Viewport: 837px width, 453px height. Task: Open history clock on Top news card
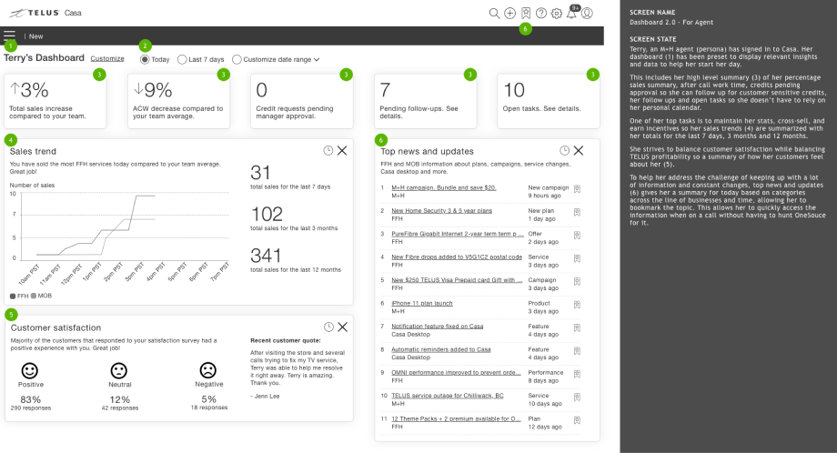point(564,150)
